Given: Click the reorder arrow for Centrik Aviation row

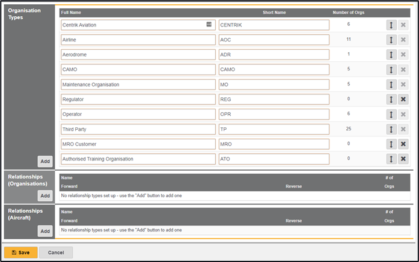Looking at the screenshot, I should (391, 25).
